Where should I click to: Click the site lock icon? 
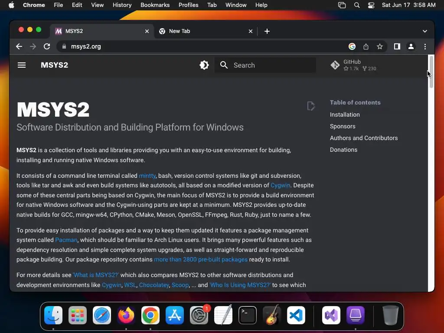pos(64,46)
